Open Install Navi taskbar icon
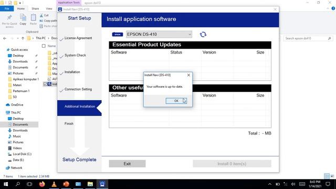This screenshot has width=336, height=189. click(x=102, y=184)
